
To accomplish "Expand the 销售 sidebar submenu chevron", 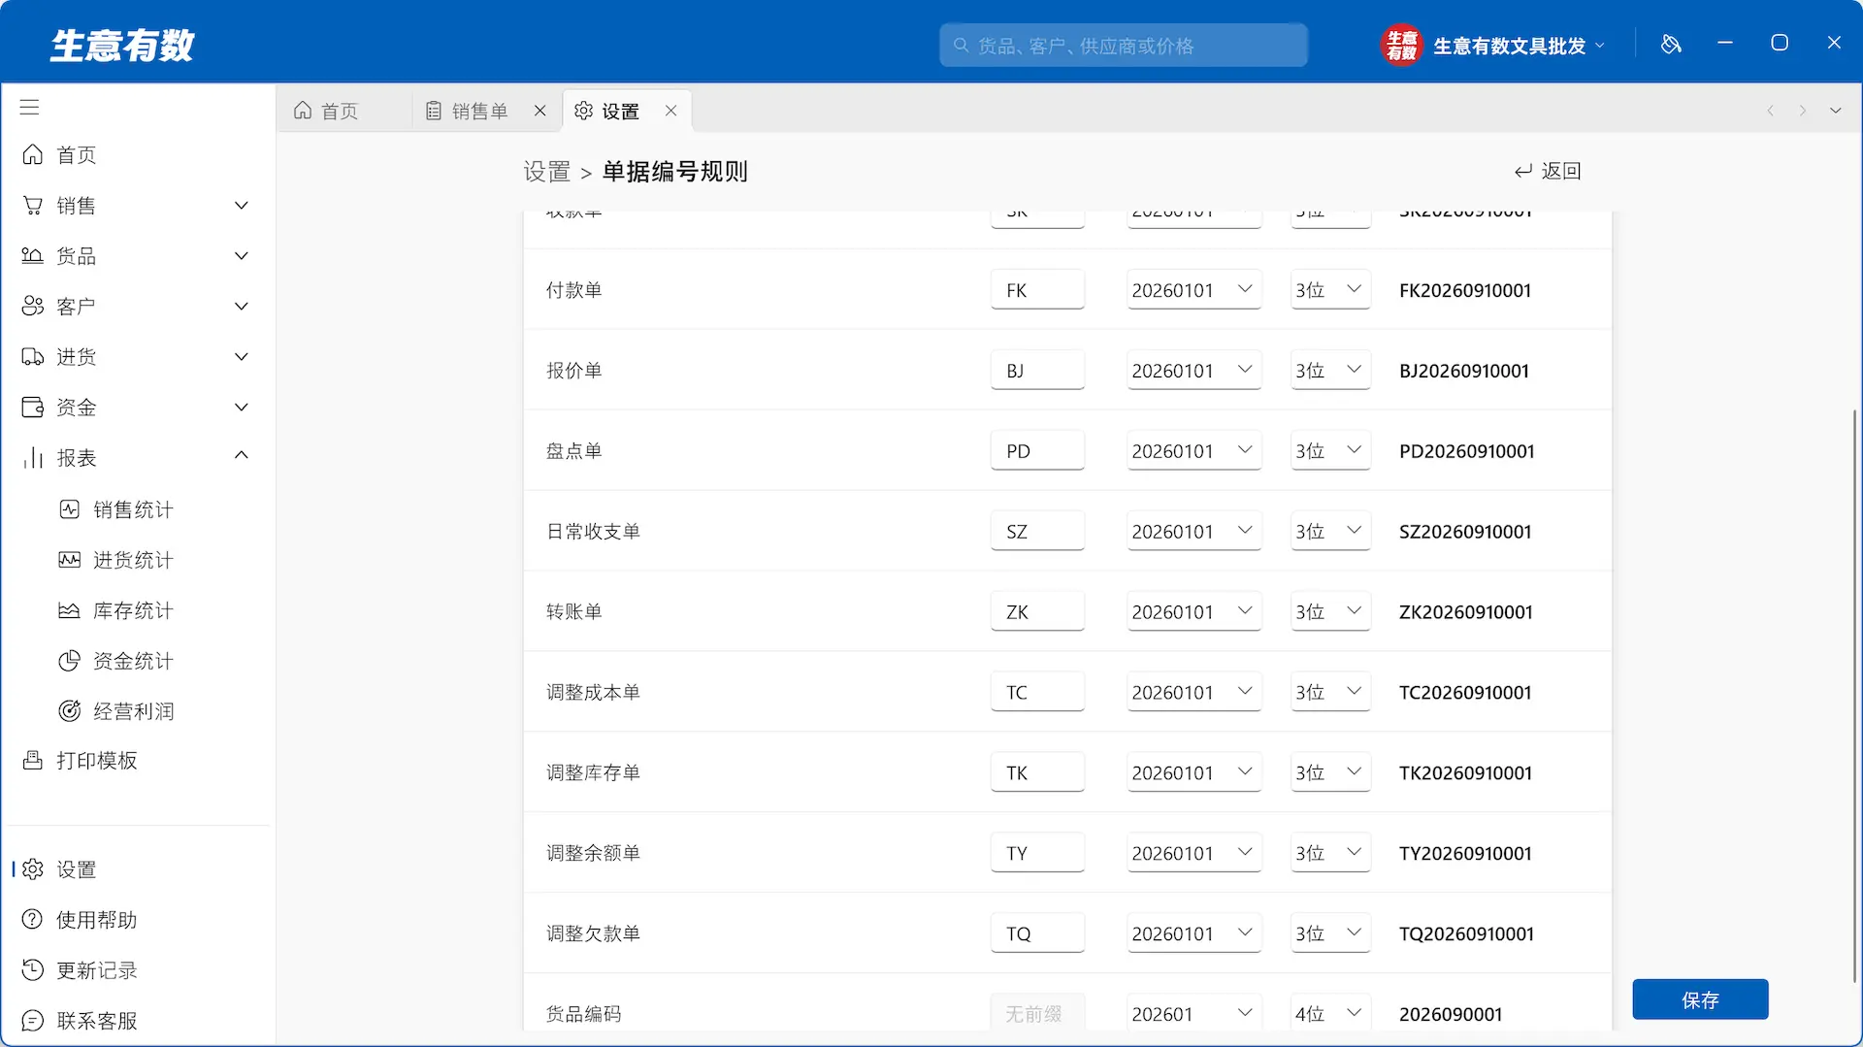I will click(x=242, y=206).
